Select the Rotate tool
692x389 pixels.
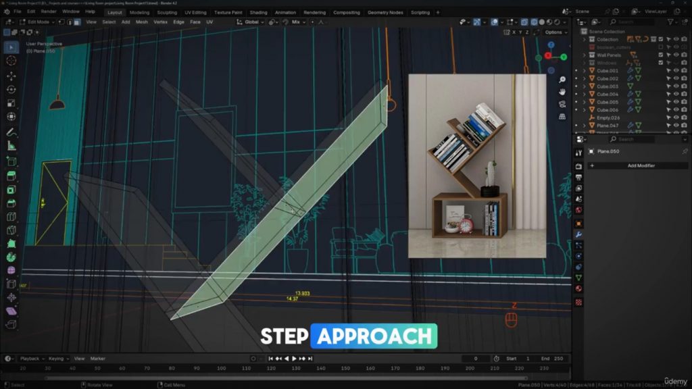pyautogui.click(x=11, y=90)
